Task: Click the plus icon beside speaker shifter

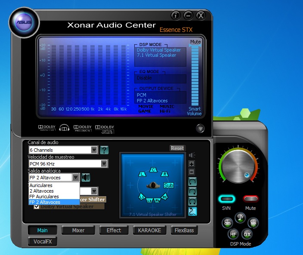Action: tap(192, 164)
